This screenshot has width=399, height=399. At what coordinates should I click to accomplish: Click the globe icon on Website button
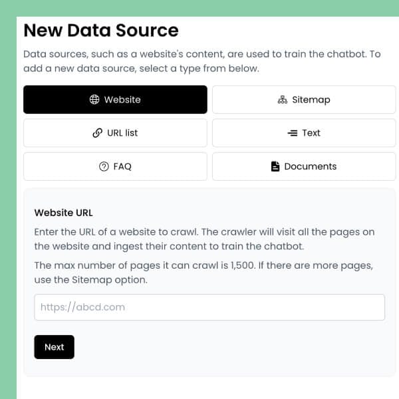coord(94,100)
